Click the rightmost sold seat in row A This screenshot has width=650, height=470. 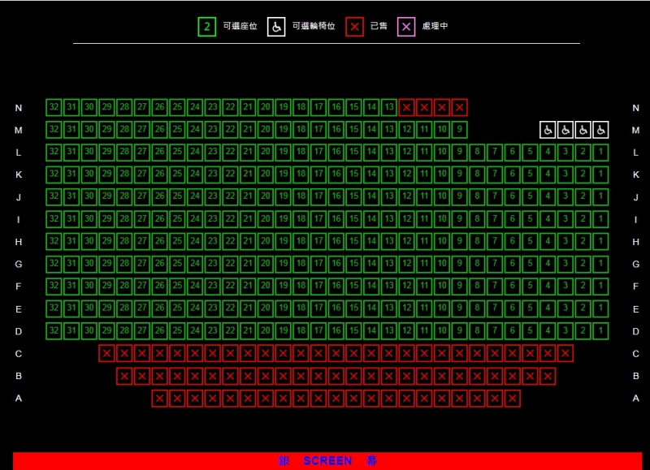(x=512, y=399)
